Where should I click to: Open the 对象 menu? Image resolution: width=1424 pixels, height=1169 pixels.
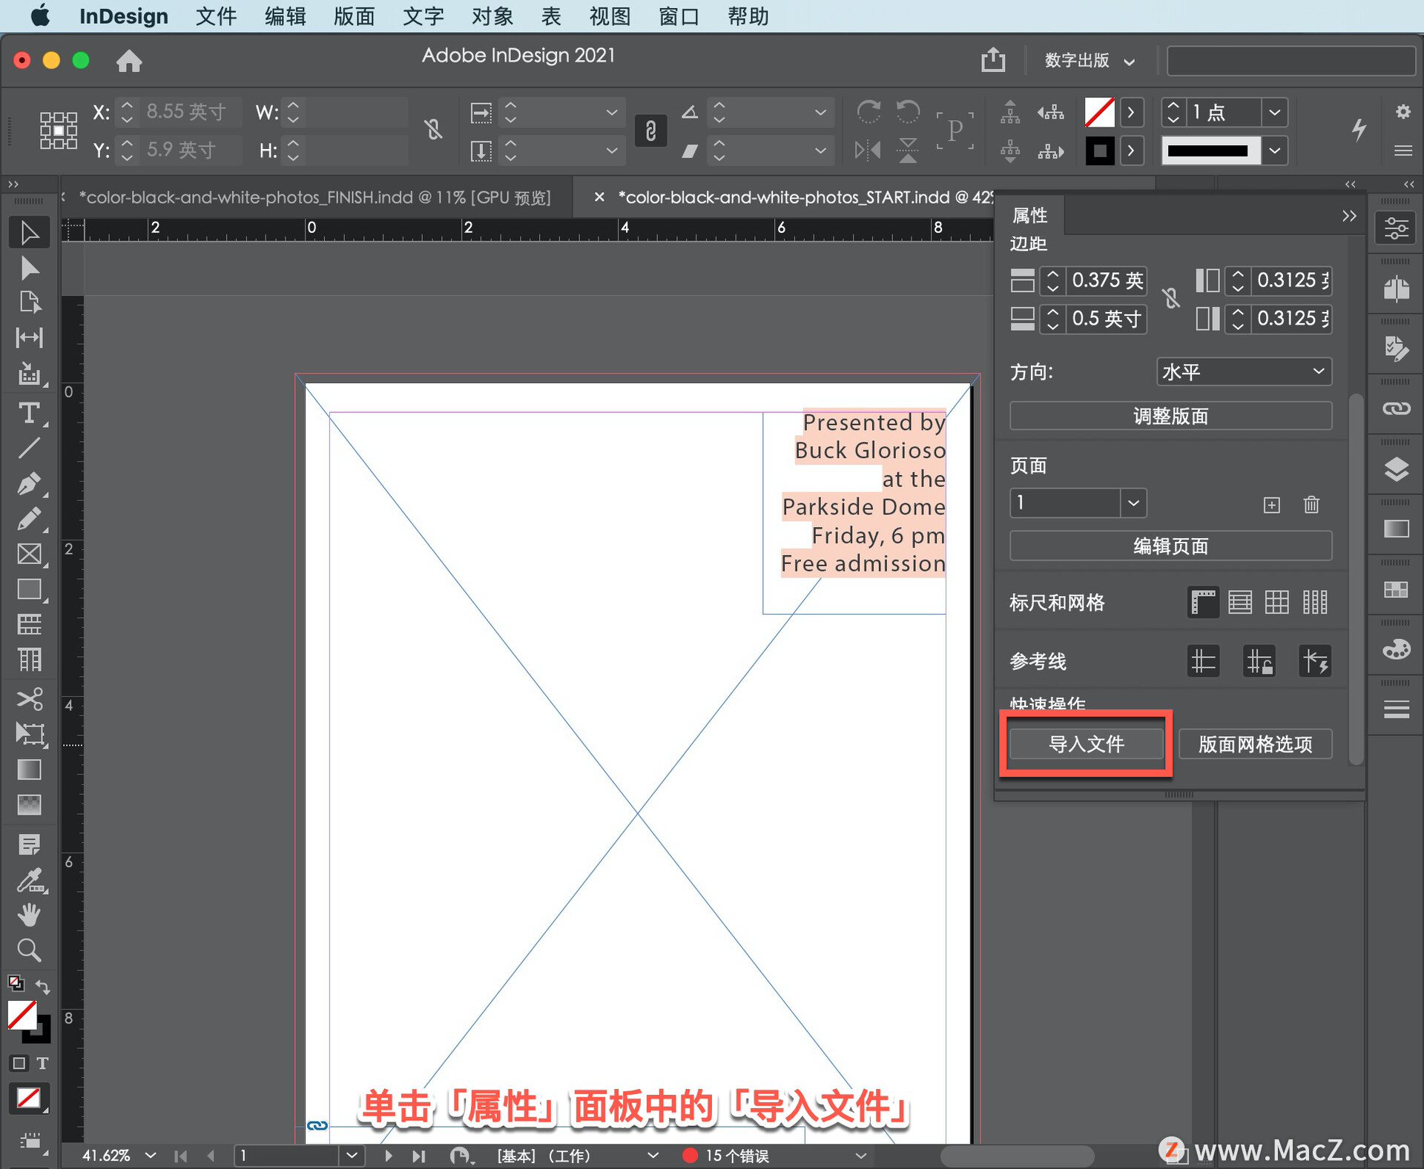coord(492,16)
